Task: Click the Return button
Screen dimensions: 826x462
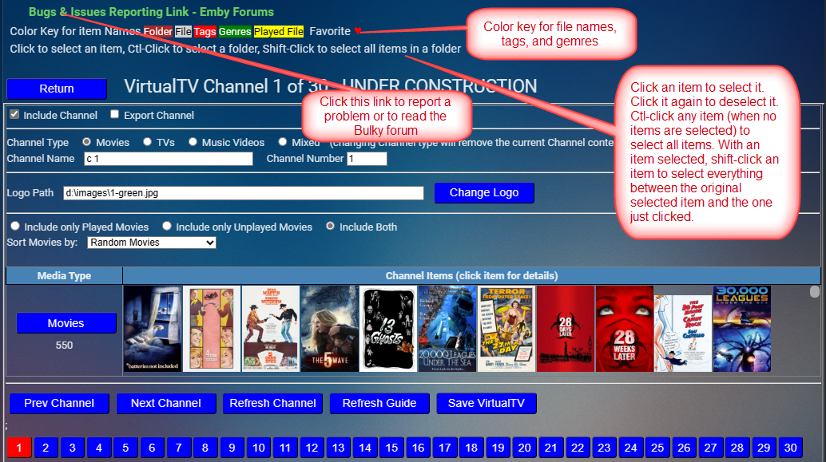Action: tap(57, 89)
